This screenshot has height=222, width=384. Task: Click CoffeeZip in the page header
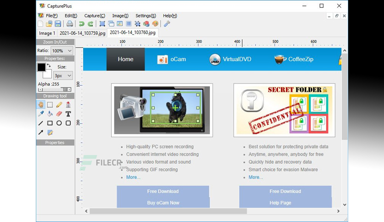point(294,59)
